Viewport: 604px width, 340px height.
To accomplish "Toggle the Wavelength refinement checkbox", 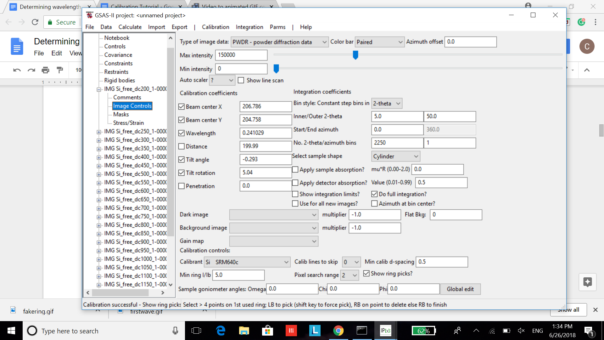I will (182, 133).
